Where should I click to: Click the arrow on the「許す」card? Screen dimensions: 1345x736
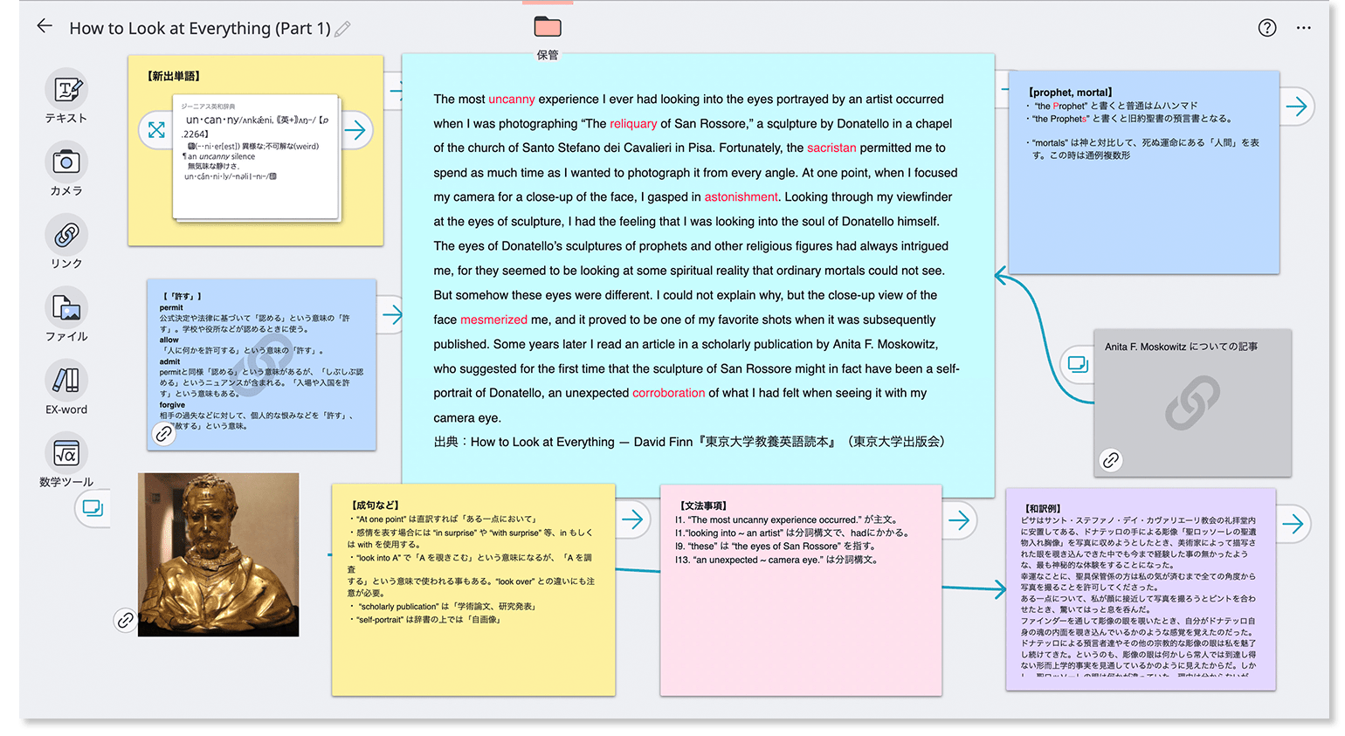(x=391, y=315)
